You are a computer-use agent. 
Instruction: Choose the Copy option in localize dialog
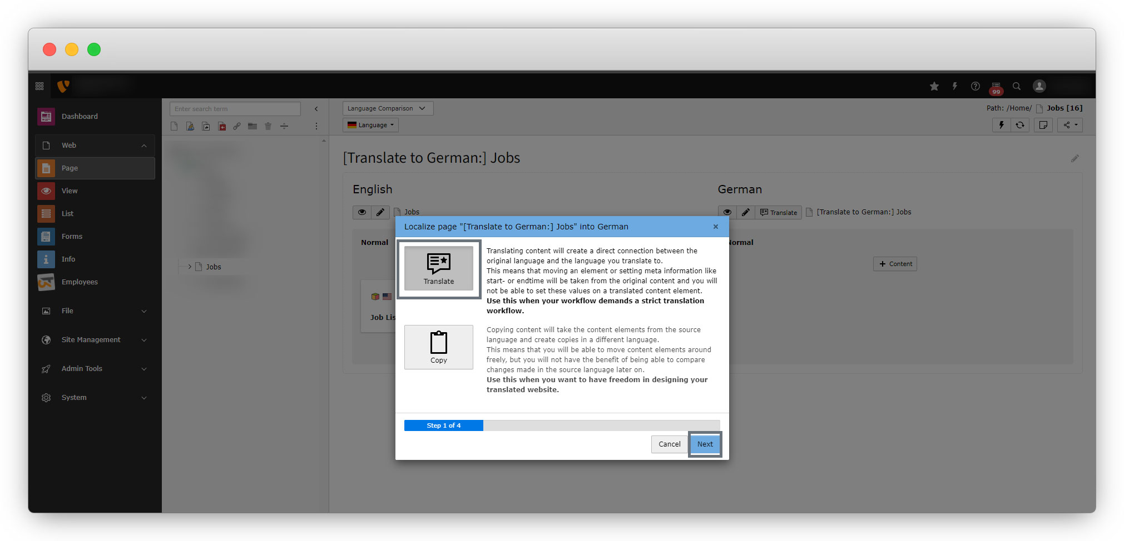point(438,347)
